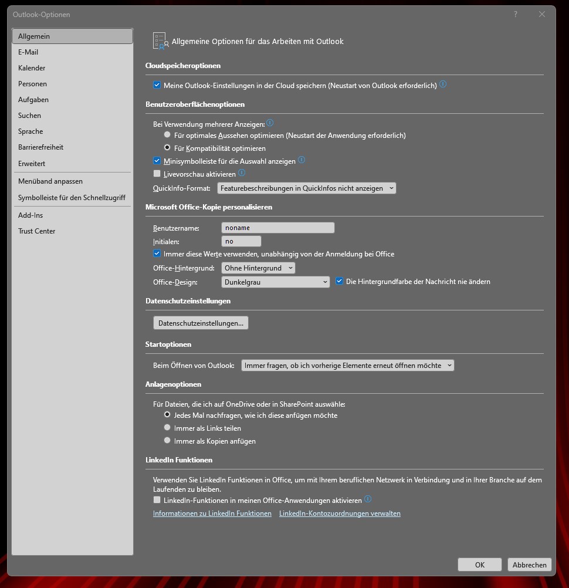This screenshot has width=569, height=588.
Task: Click info icon beside Livevorschau aktivieren
Action: point(242,173)
